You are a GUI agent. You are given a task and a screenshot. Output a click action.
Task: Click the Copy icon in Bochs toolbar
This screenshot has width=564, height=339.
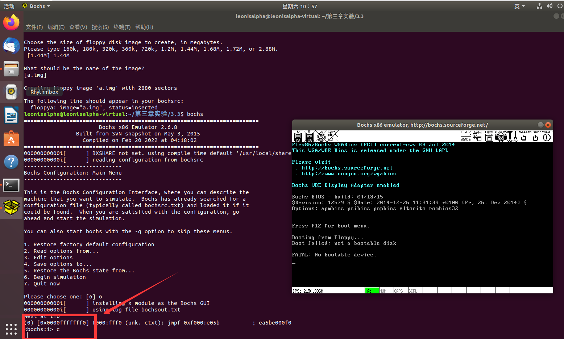click(478, 136)
